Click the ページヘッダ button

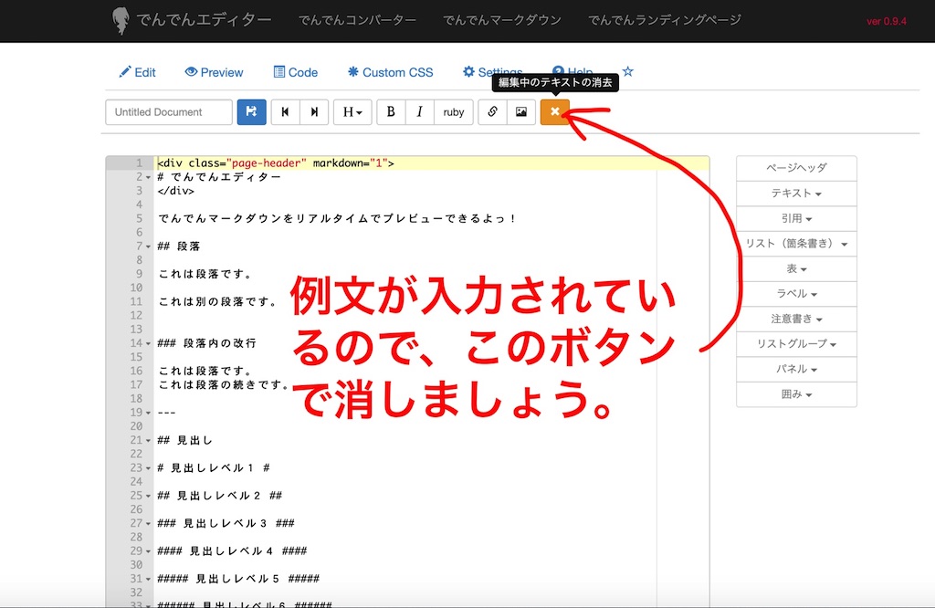tap(796, 168)
